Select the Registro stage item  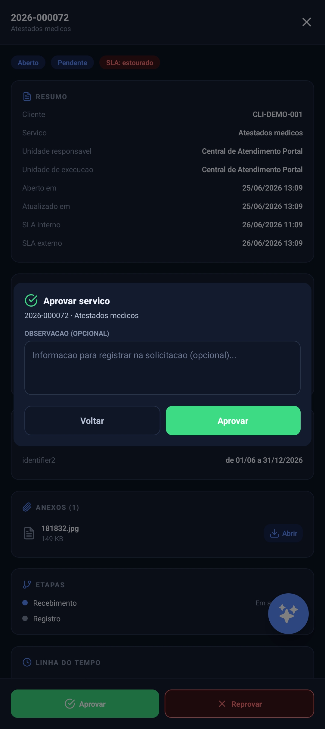[x=47, y=619]
